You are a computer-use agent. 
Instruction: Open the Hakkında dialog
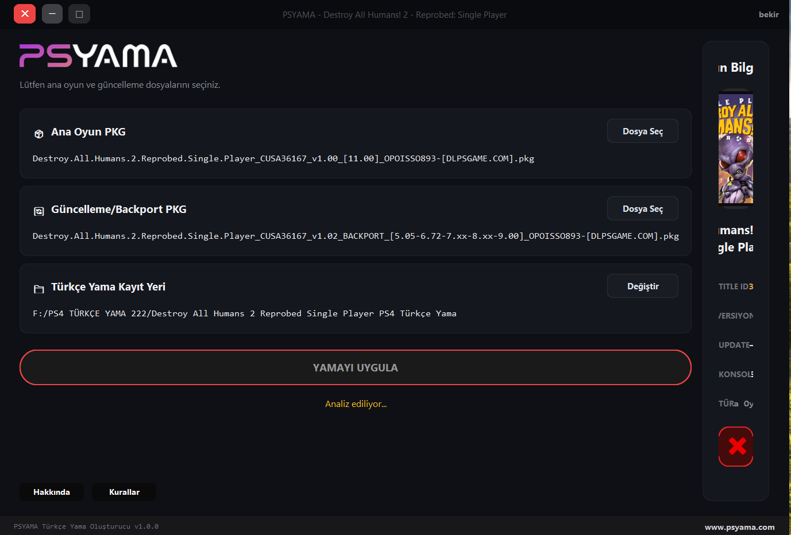click(52, 492)
